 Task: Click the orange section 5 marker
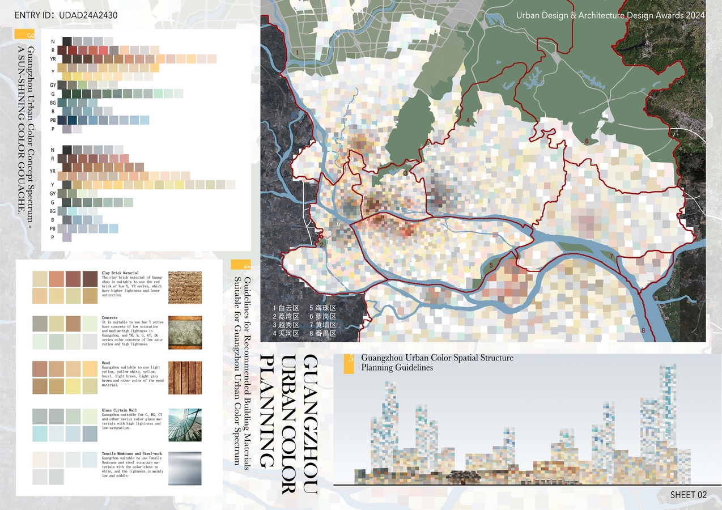coord(352,364)
